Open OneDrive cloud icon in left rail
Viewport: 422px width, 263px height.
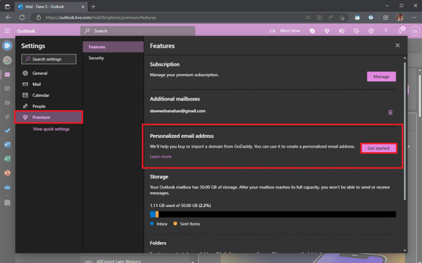click(7, 187)
